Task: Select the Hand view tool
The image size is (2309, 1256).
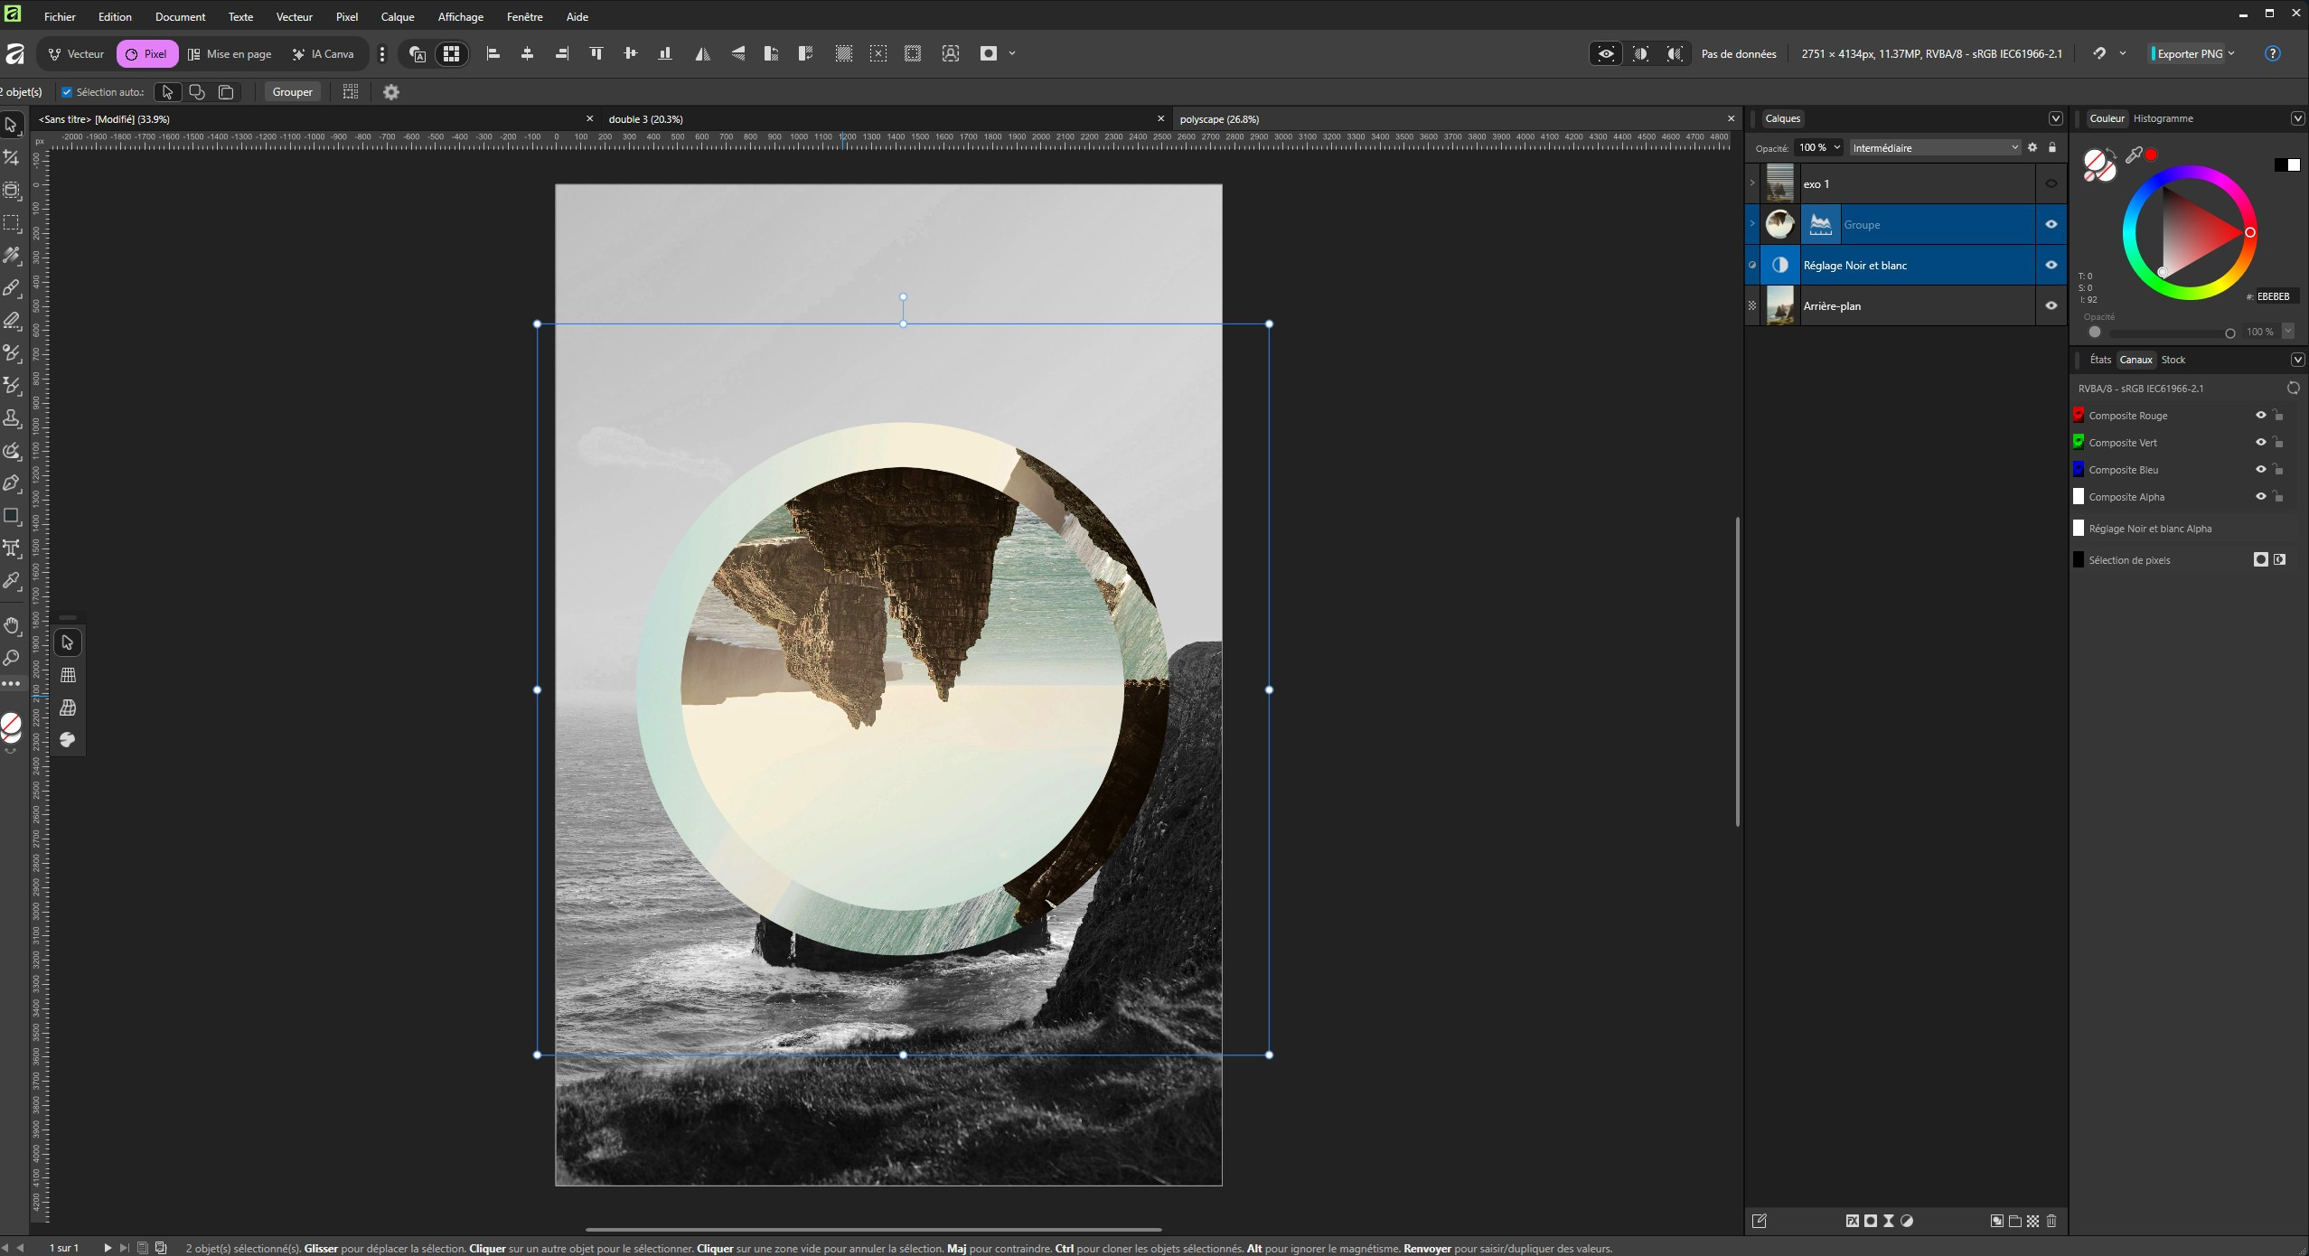Action: point(12,625)
